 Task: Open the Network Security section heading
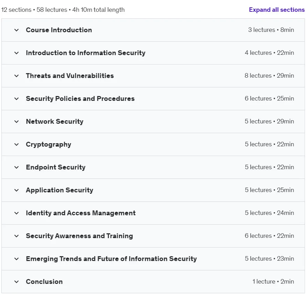[x=55, y=121]
